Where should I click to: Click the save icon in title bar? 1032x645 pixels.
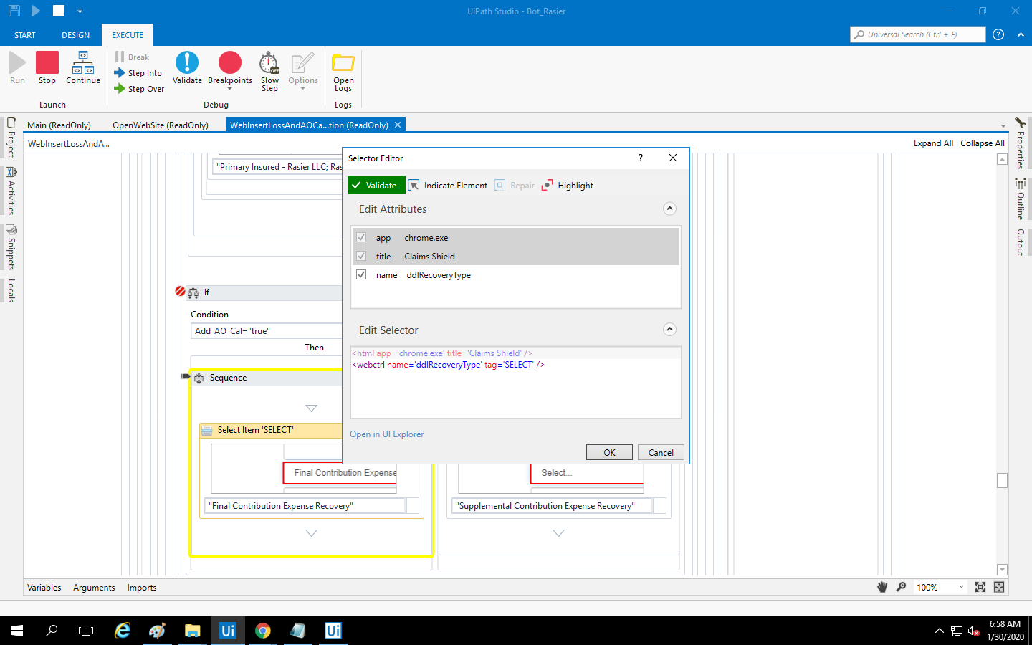click(x=14, y=11)
